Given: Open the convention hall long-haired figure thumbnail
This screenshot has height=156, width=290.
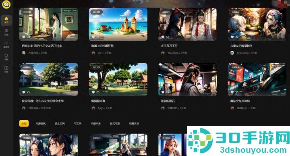Looking at the screenshot, I should coord(188,79).
